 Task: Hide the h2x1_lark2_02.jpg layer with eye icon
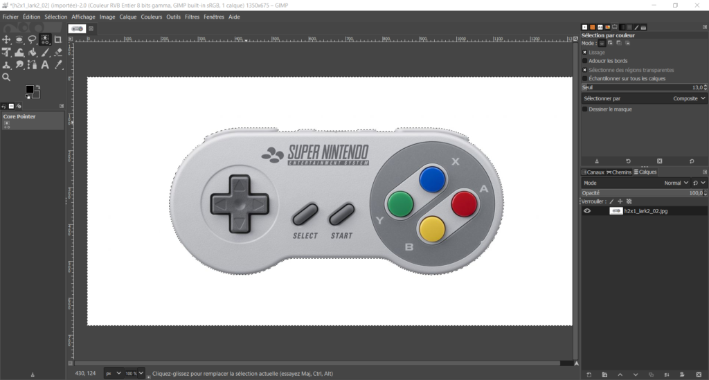point(587,211)
